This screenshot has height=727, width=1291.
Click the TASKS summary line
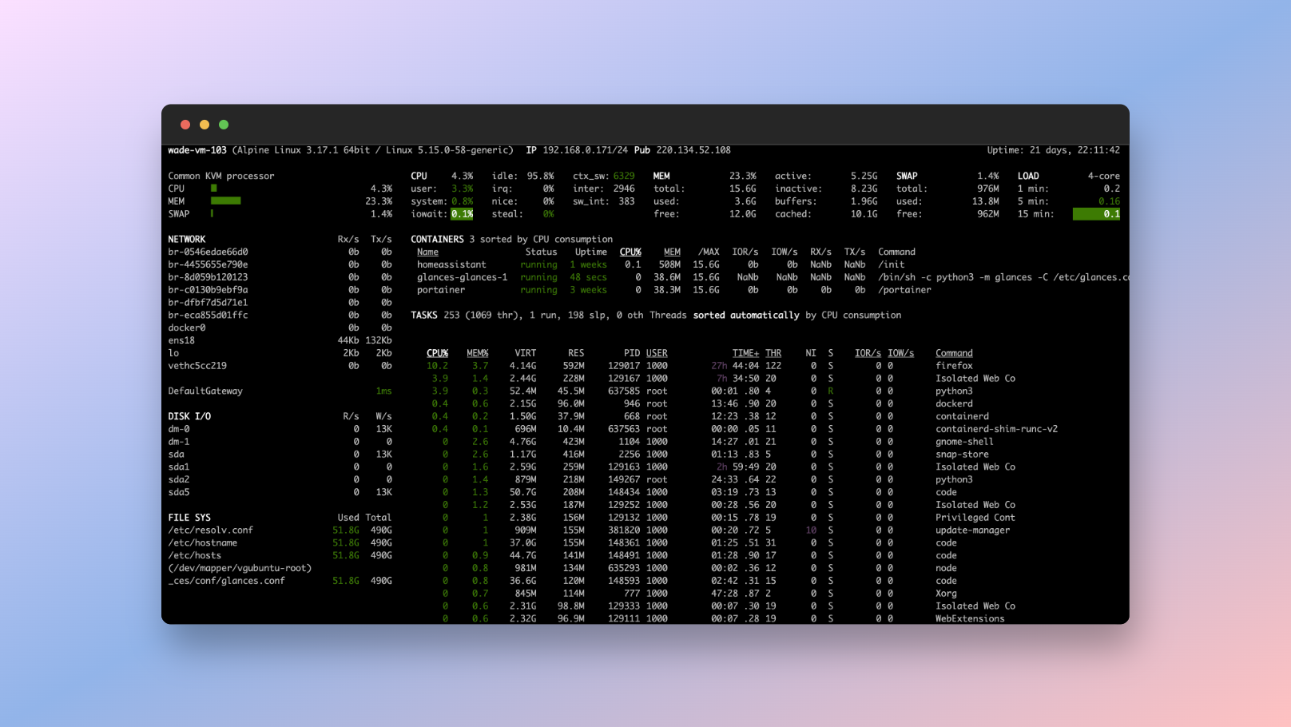coord(655,315)
